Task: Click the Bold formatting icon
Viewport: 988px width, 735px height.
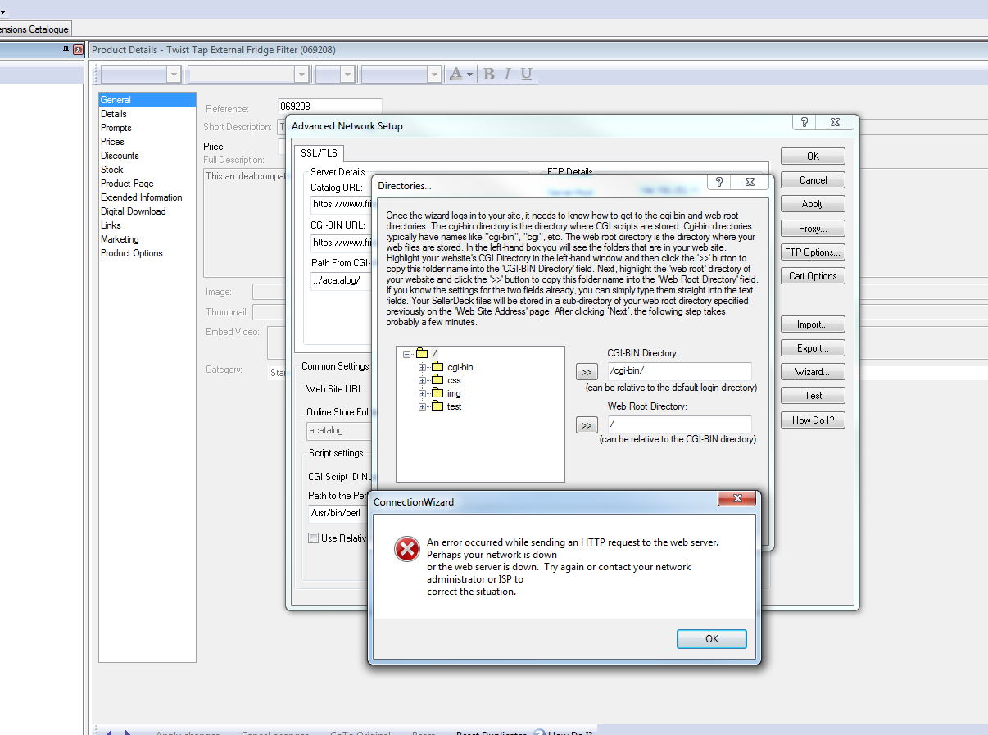Action: pos(489,74)
